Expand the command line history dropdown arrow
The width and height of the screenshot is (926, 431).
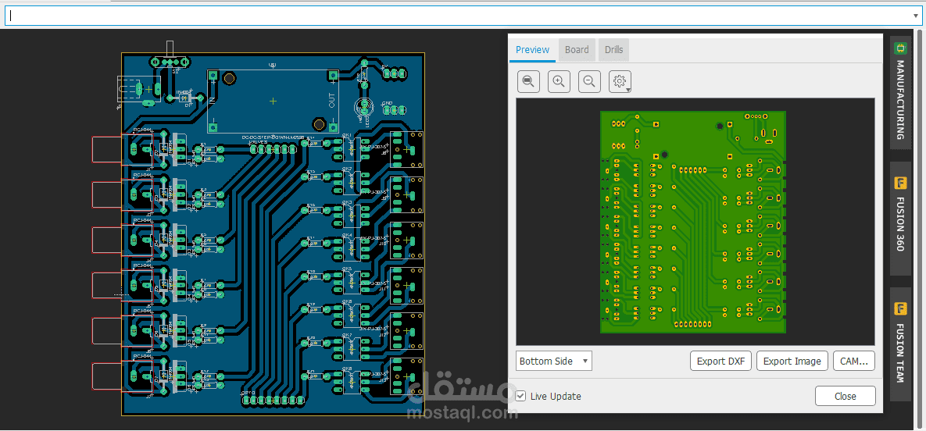pyautogui.click(x=915, y=16)
